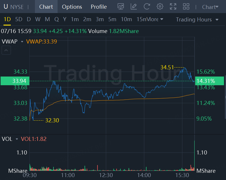Switch to the Profile tab

pos(99,7)
